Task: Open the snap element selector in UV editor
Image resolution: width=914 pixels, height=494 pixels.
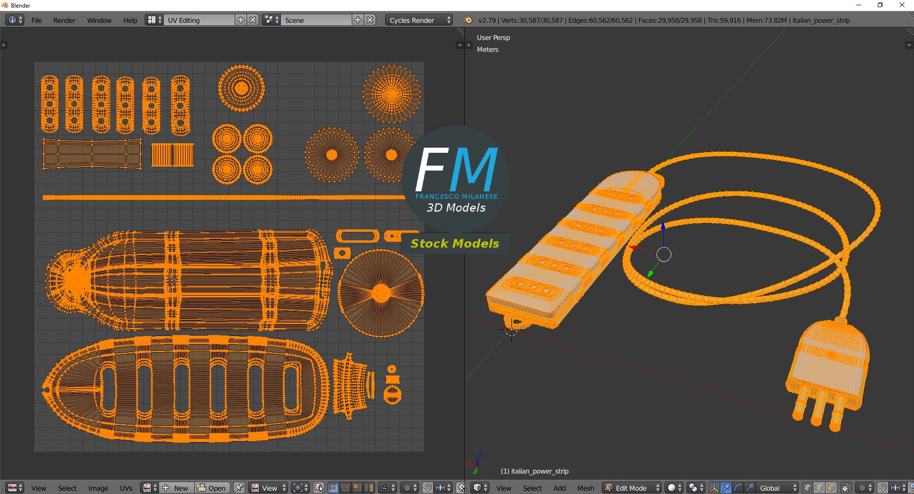Action: [x=443, y=488]
